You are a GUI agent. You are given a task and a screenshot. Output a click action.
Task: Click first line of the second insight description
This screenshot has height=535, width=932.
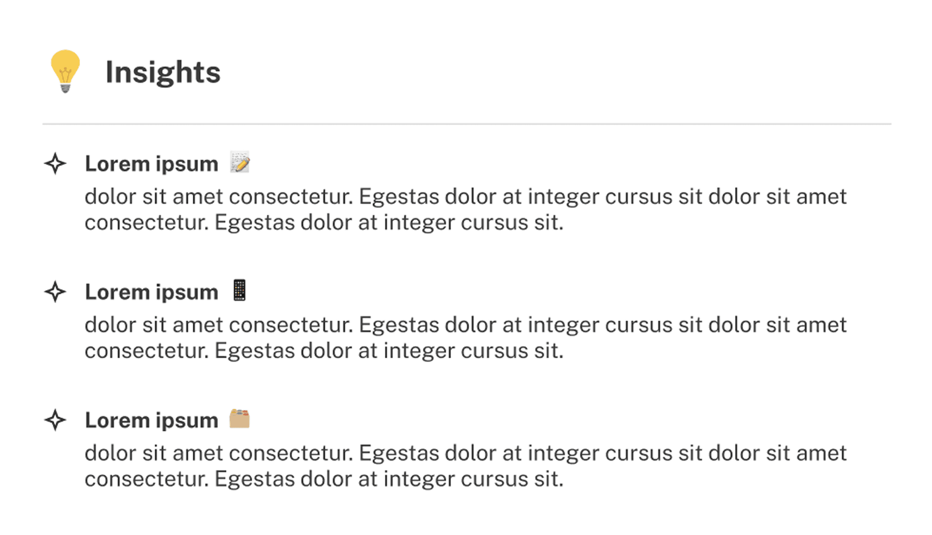(x=465, y=325)
